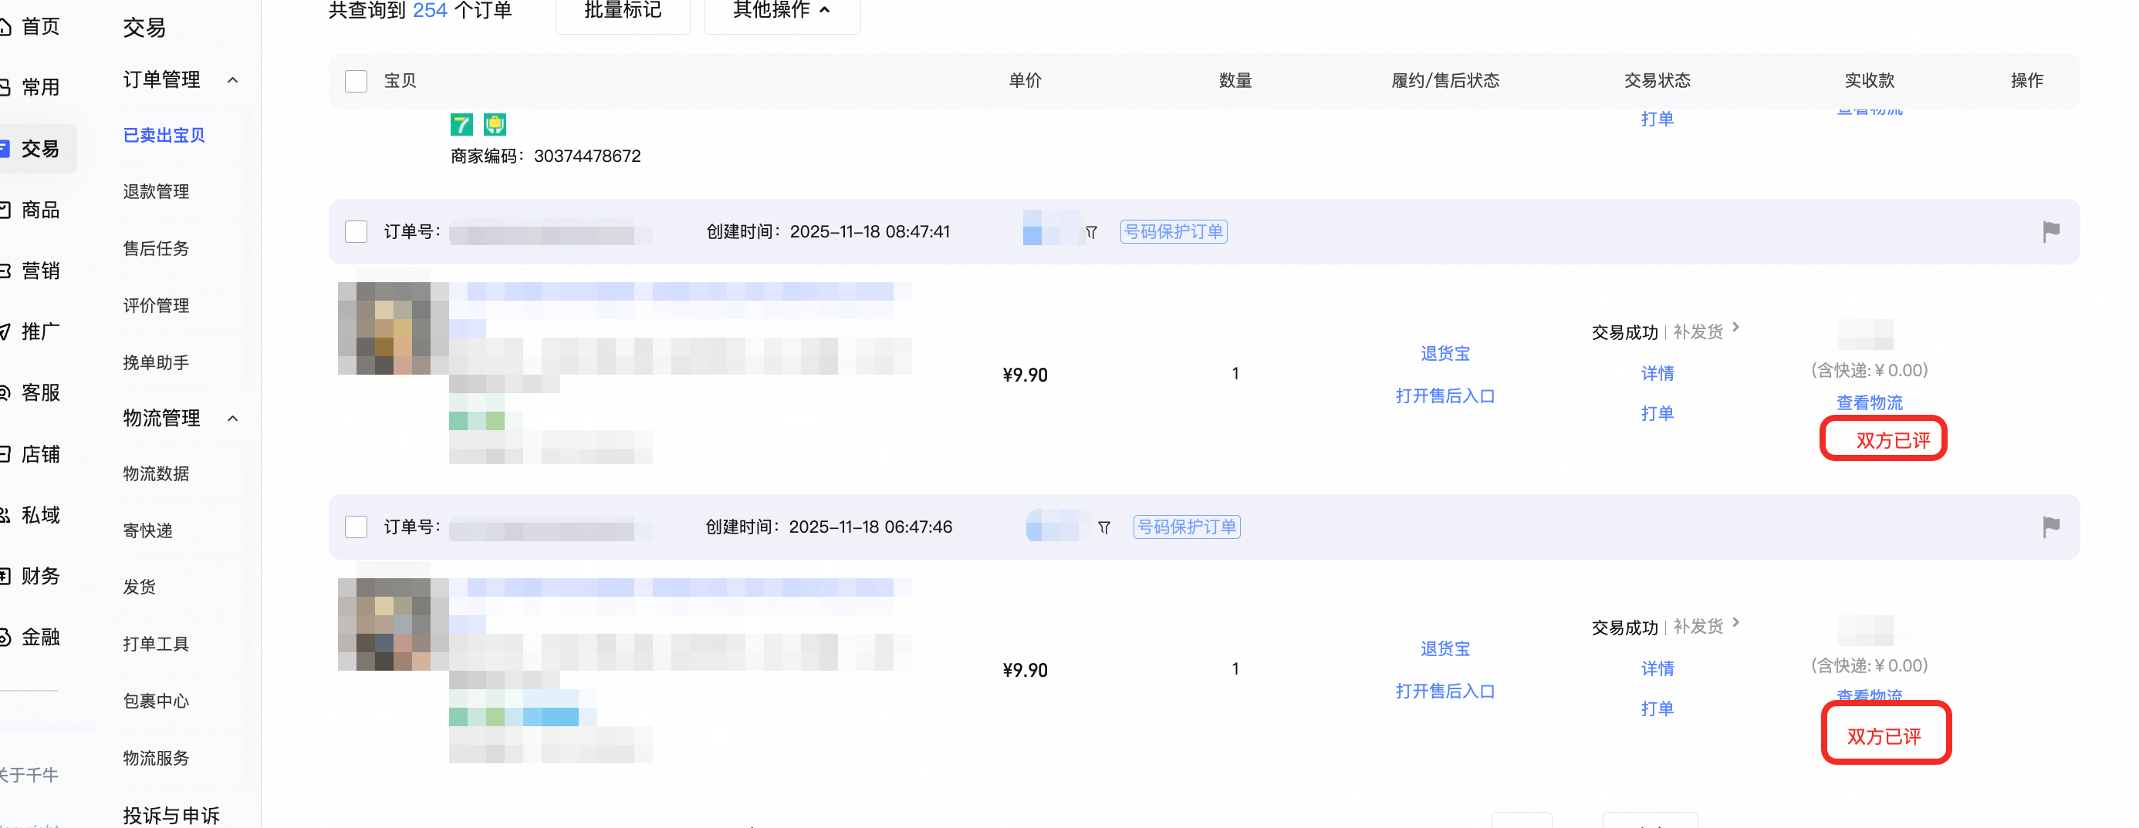Click the flag icon on the 06:47:46 order
This screenshot has width=2139, height=828.
[2050, 527]
